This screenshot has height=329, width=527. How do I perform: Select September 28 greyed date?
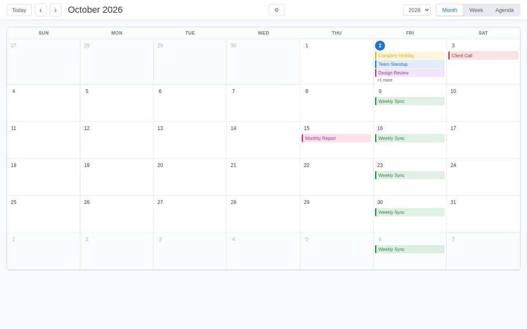tap(117, 62)
